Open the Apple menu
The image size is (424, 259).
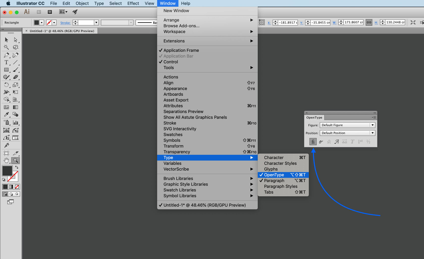click(x=8, y=3)
